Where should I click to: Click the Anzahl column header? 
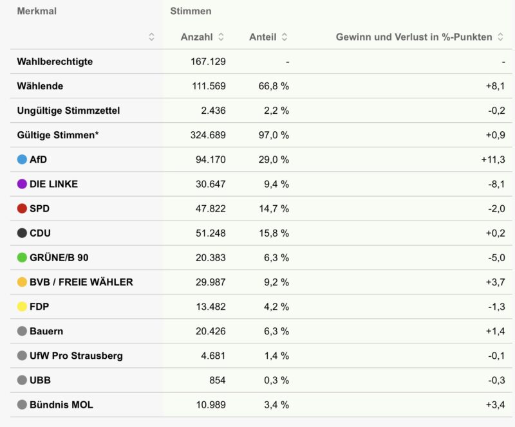tap(196, 37)
